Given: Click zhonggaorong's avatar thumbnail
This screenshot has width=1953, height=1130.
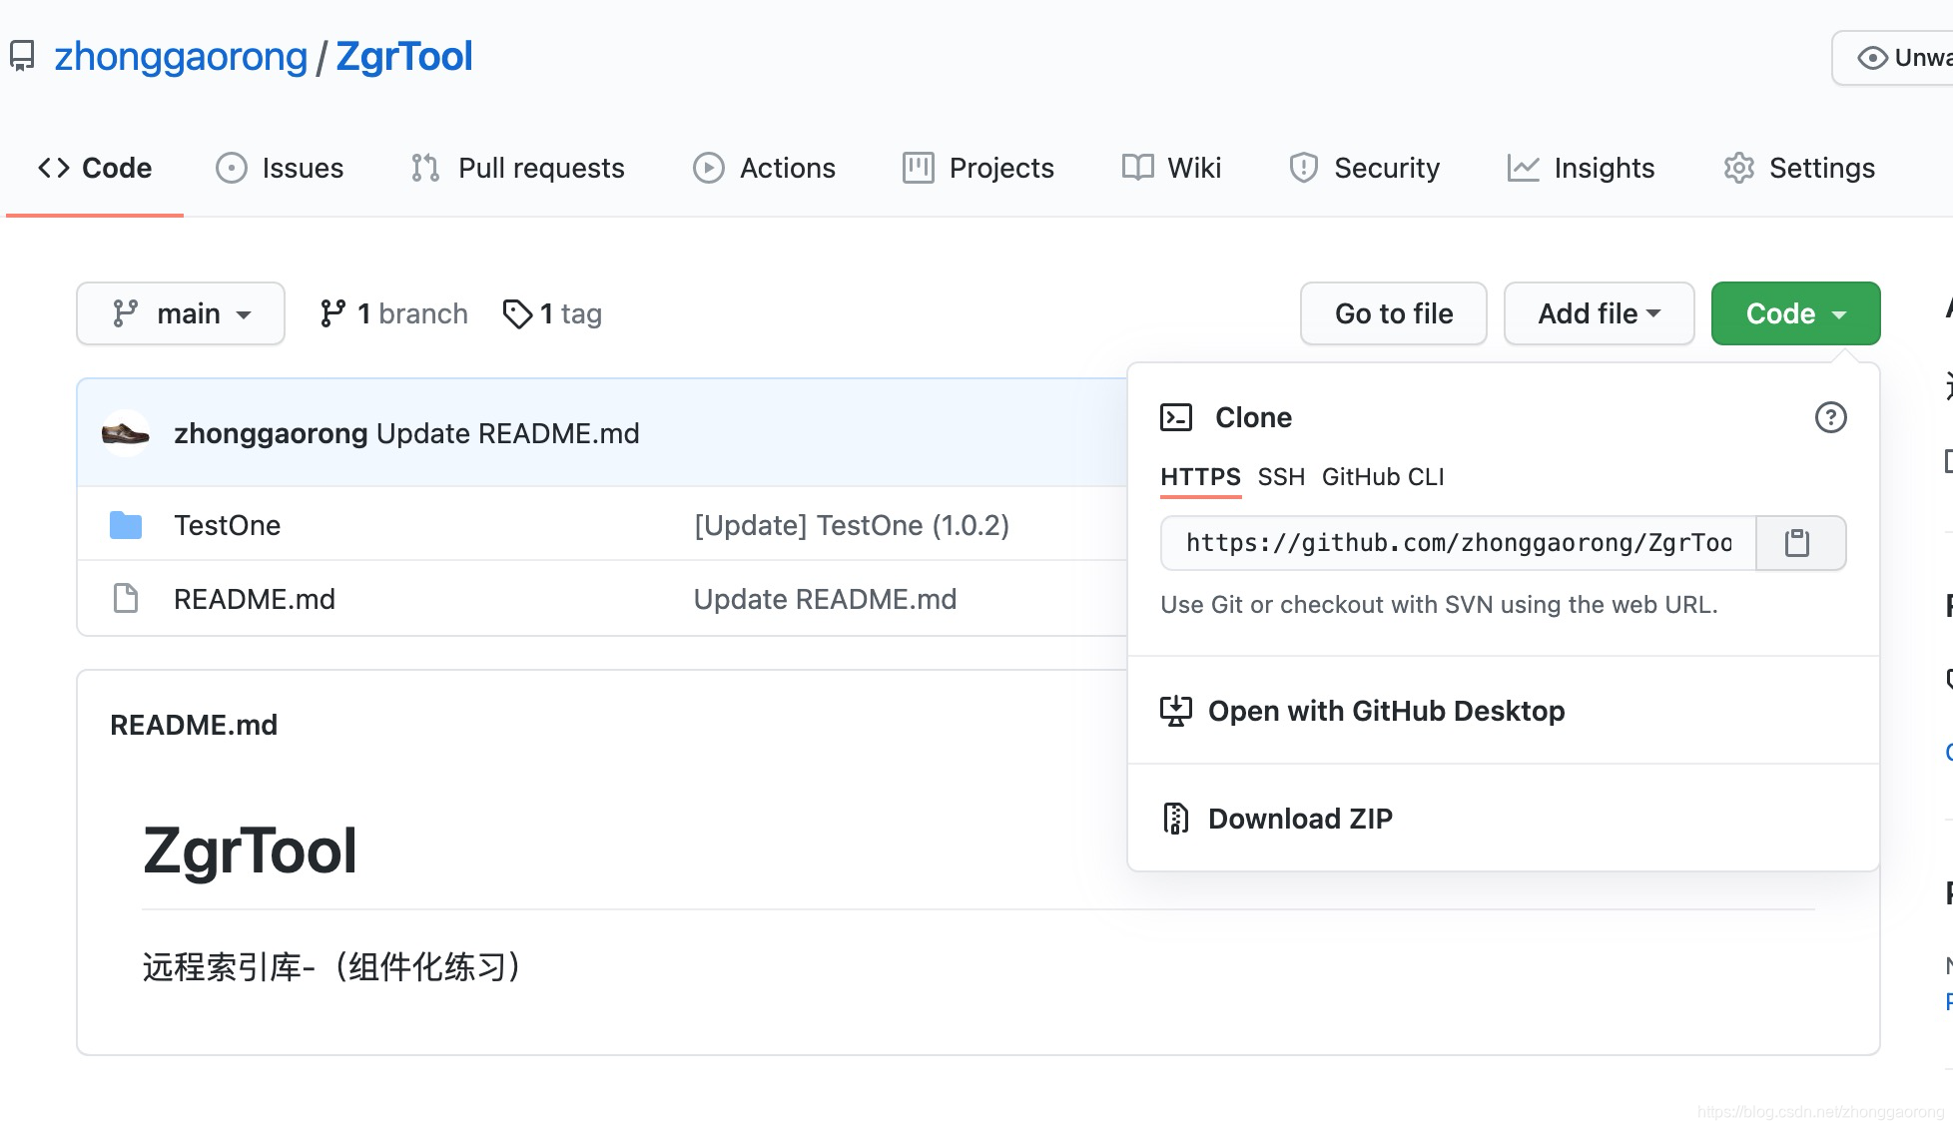Looking at the screenshot, I should coord(126,433).
